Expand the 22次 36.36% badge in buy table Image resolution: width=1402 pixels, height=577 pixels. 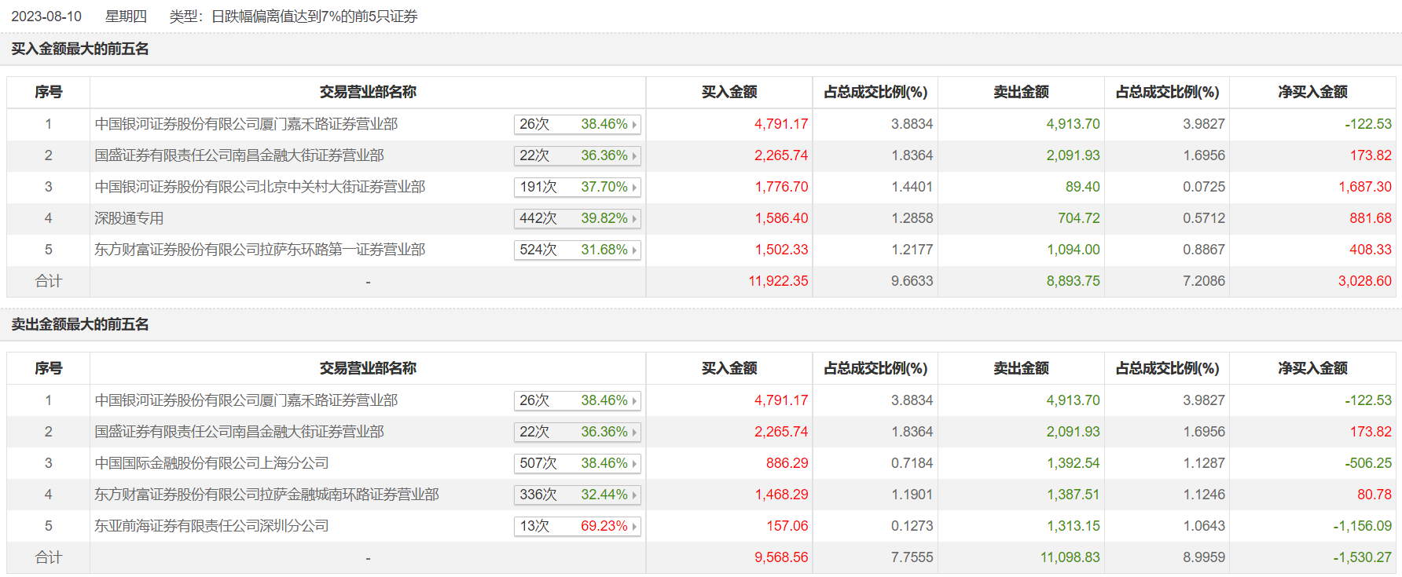[x=634, y=156]
